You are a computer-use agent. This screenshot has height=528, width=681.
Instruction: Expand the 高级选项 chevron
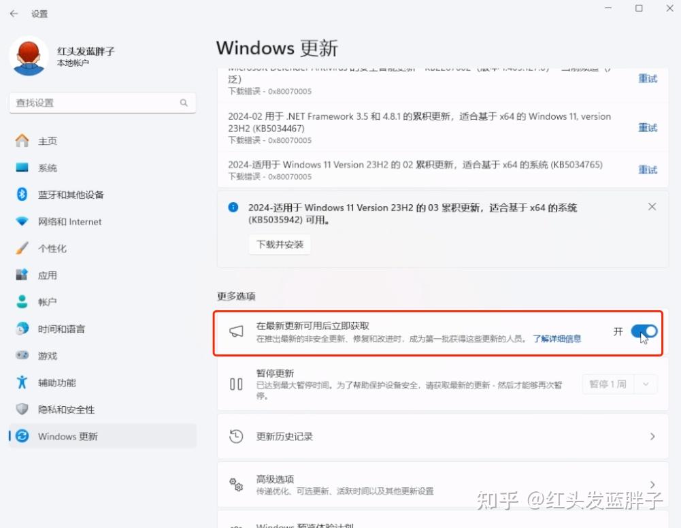[x=652, y=484]
